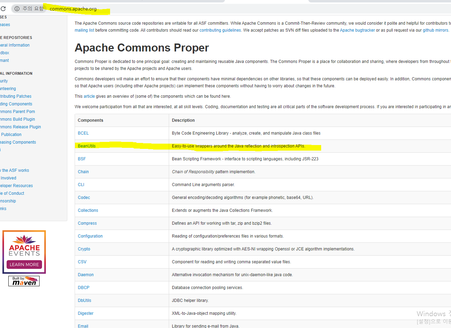Open the Volunteering sidebar link
This screenshot has width=451, height=328.
[8, 89]
